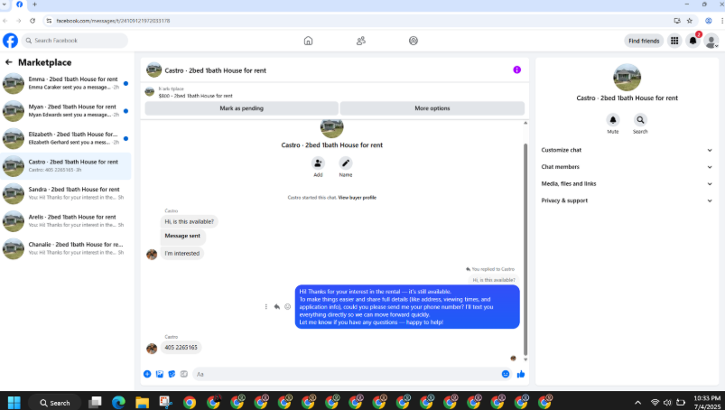The image size is (725, 410).
Task: Show hidden system tray icons chevron
Action: click(x=637, y=403)
